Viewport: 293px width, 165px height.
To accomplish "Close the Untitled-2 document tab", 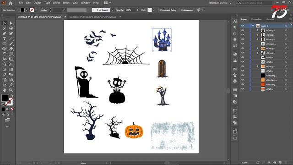I will (65, 17).
